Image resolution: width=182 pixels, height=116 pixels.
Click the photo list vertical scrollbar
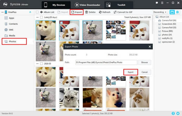153,25
